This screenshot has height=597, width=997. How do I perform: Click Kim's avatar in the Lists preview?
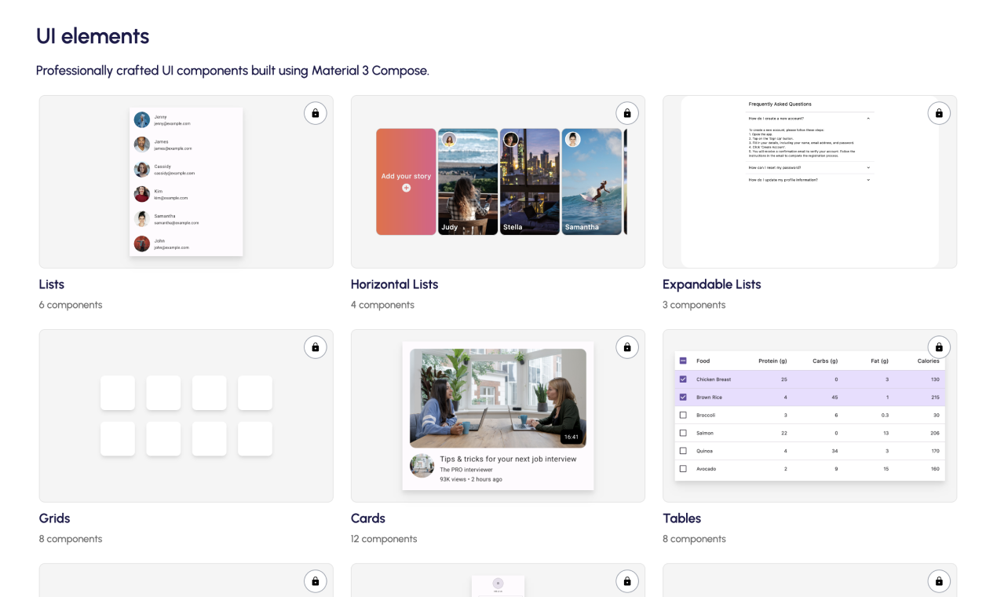click(141, 194)
